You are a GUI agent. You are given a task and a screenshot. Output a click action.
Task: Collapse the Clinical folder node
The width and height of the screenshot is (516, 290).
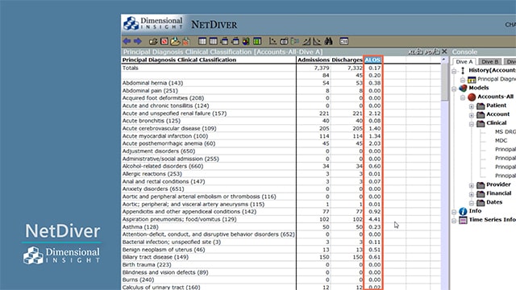tap(472, 124)
